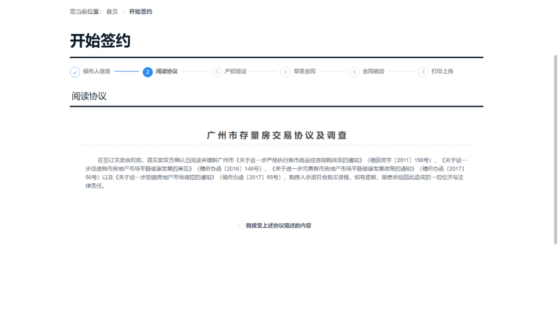Select the 阅读协议 step label

(166, 71)
